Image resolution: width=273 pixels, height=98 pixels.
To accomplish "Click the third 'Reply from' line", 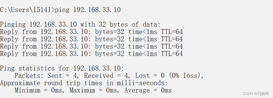I will tap(91, 47).
